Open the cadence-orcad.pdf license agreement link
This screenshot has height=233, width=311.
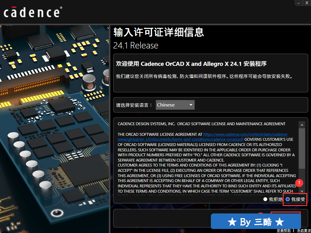pyautogui.click(x=203, y=137)
